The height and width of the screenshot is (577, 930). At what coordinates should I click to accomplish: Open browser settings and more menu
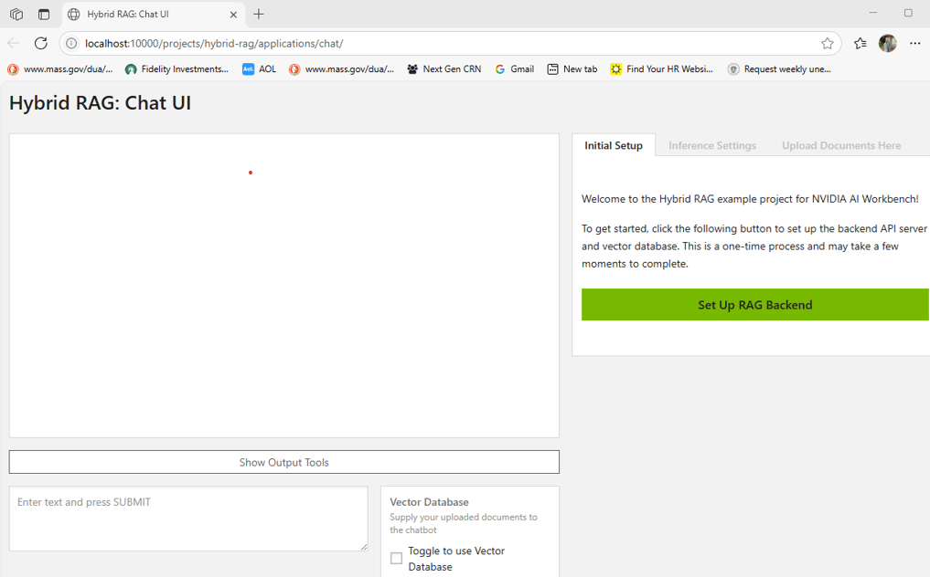[x=915, y=43]
